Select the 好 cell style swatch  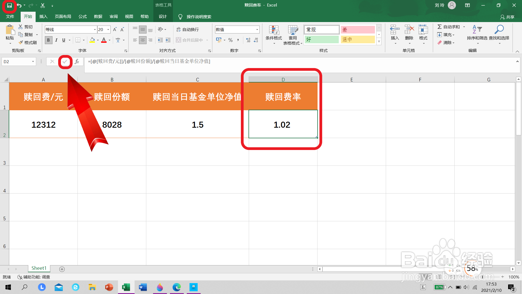[x=322, y=39]
